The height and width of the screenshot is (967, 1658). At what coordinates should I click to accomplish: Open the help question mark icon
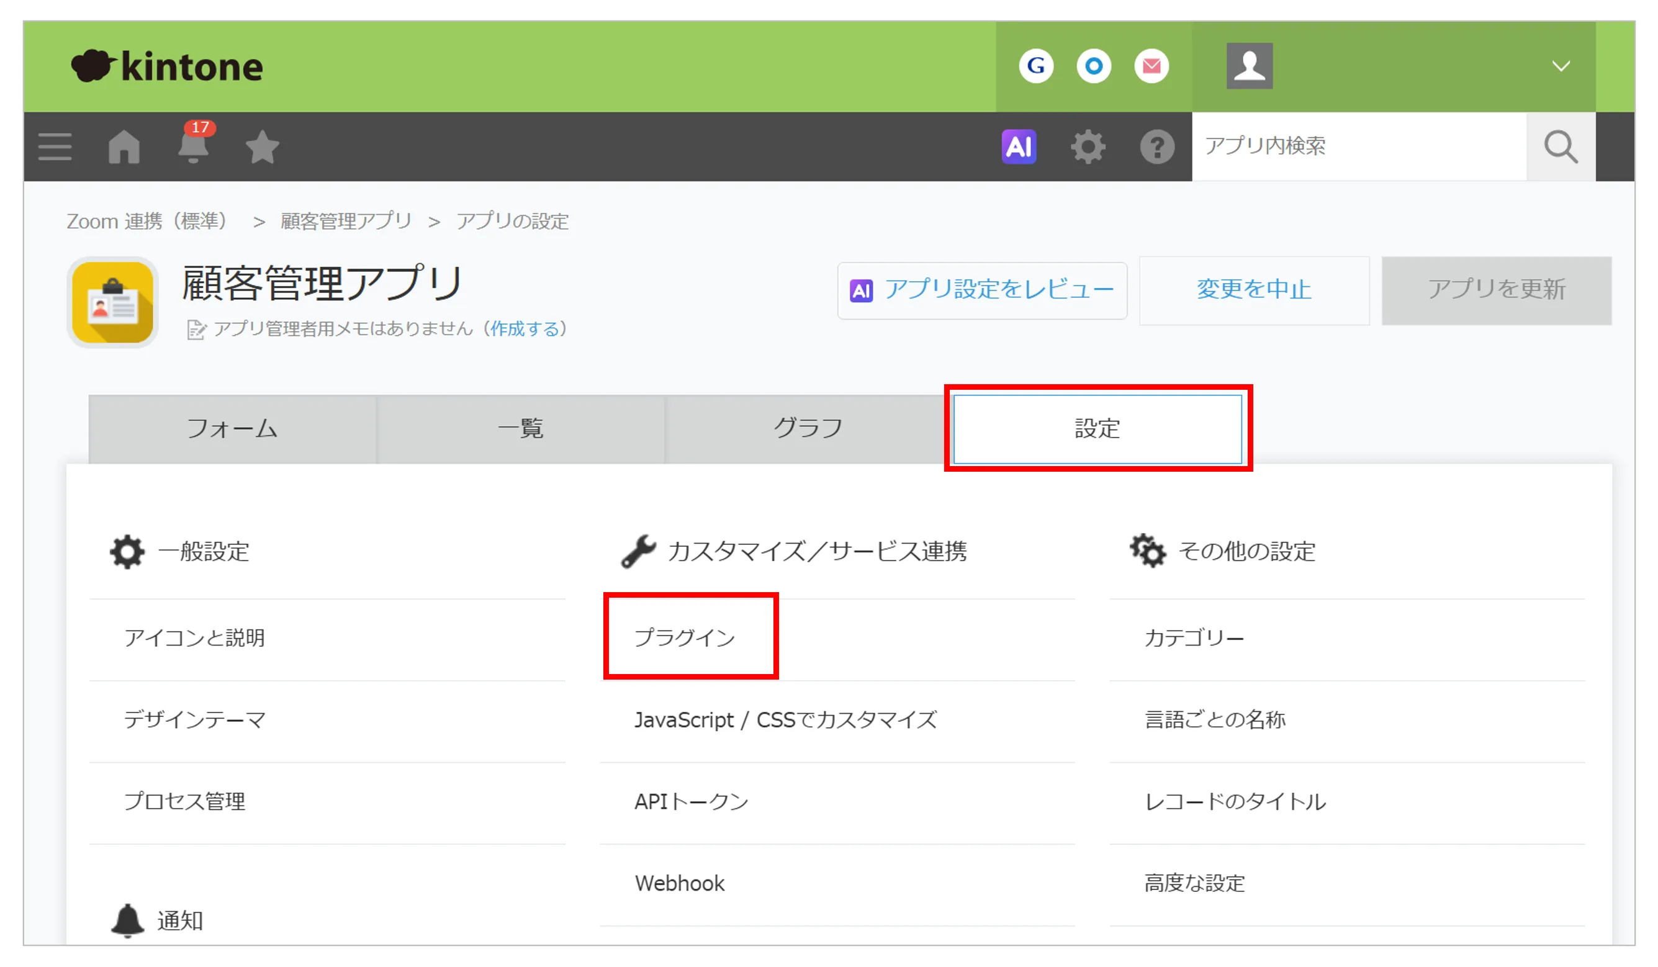[1157, 146]
